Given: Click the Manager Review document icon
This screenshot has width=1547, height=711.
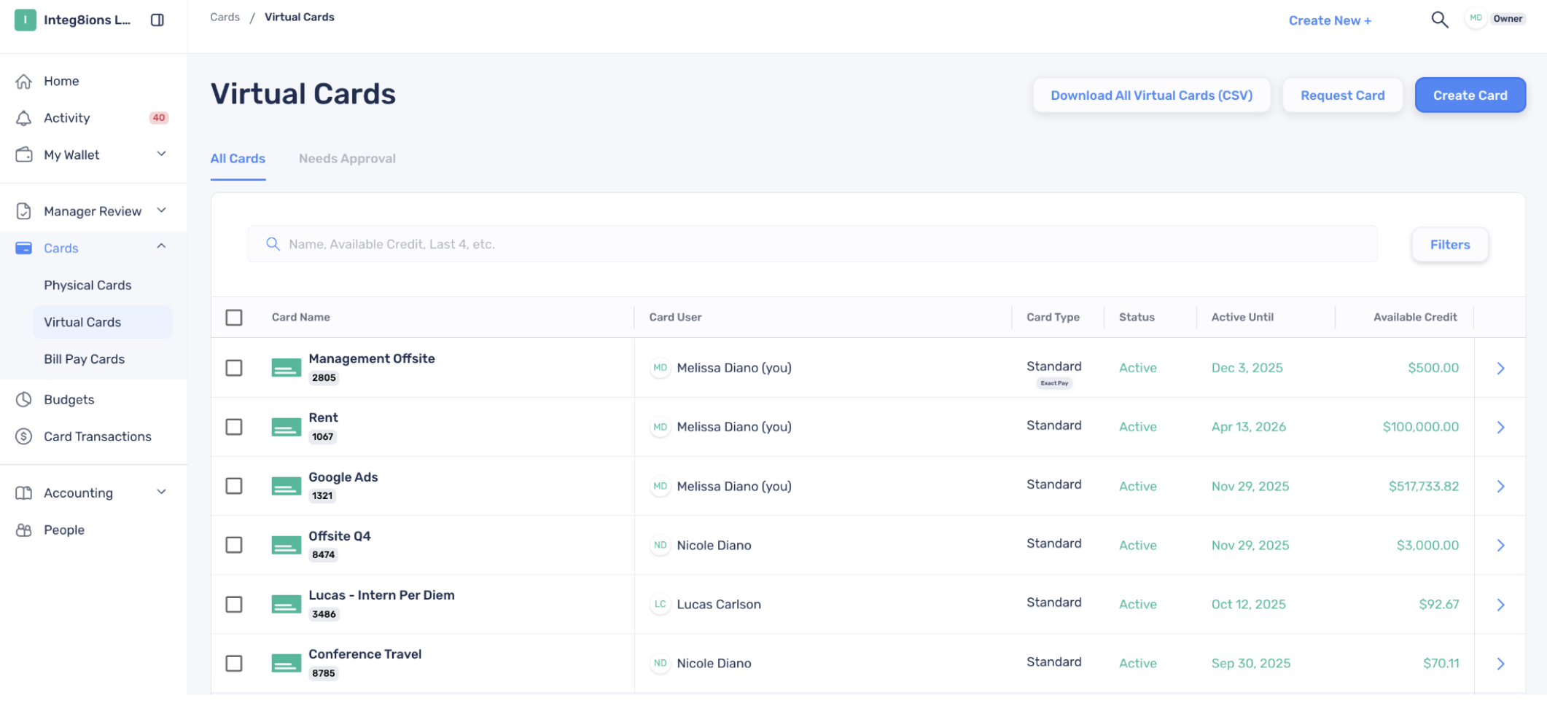Looking at the screenshot, I should point(24,211).
